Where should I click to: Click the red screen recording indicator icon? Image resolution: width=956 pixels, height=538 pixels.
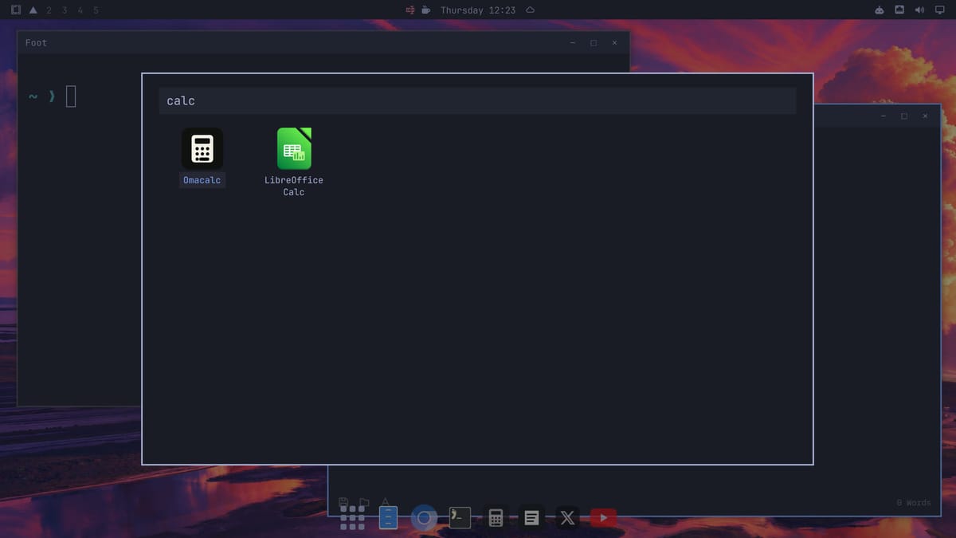tap(410, 10)
